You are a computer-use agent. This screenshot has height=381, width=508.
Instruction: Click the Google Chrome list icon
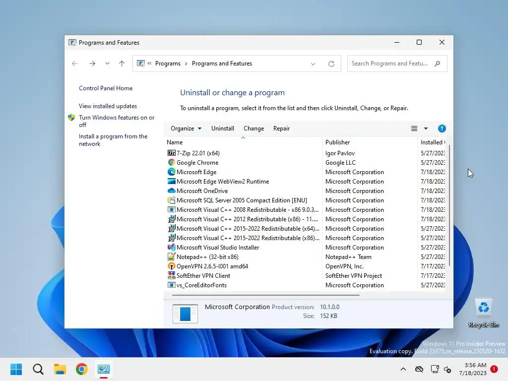(x=171, y=162)
